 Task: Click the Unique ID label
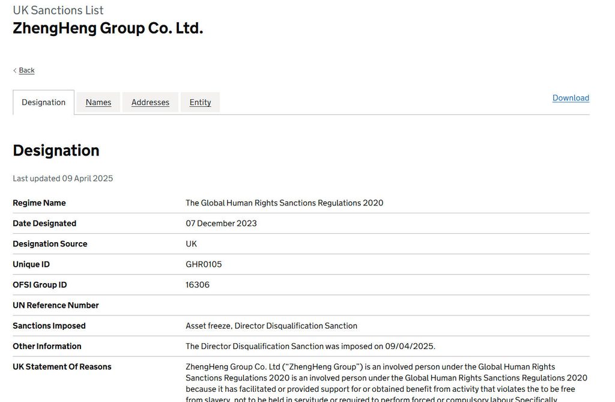(31, 264)
